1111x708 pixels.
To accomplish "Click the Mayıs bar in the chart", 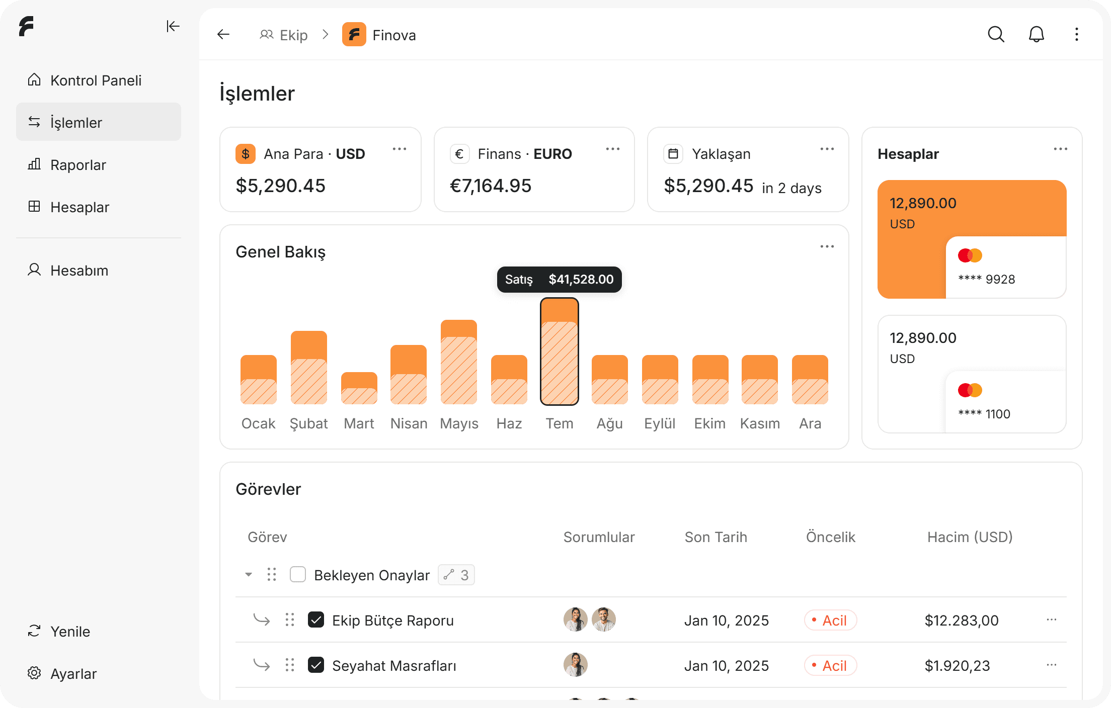I will pyautogui.click(x=458, y=362).
